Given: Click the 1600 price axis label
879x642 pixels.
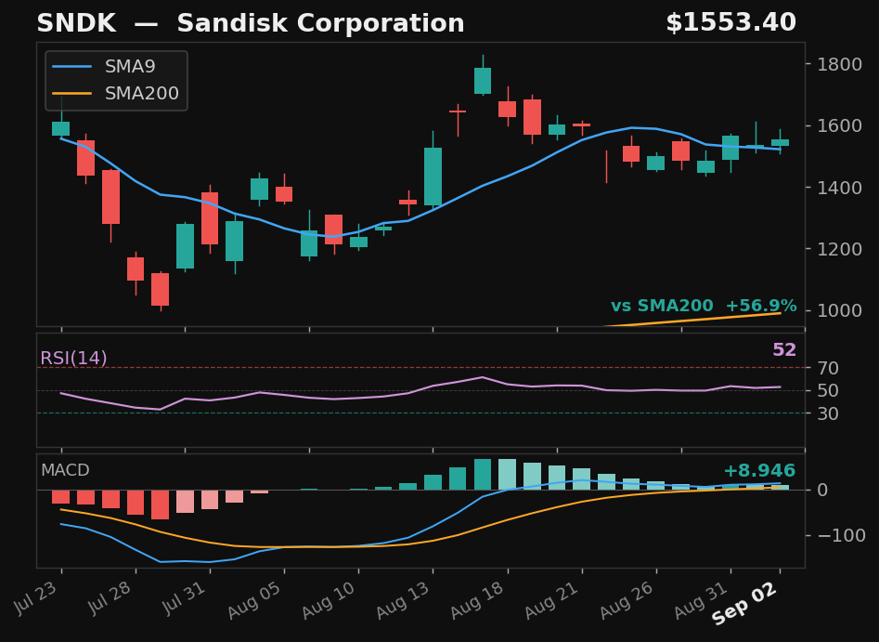Looking at the screenshot, I should pyautogui.click(x=839, y=125).
